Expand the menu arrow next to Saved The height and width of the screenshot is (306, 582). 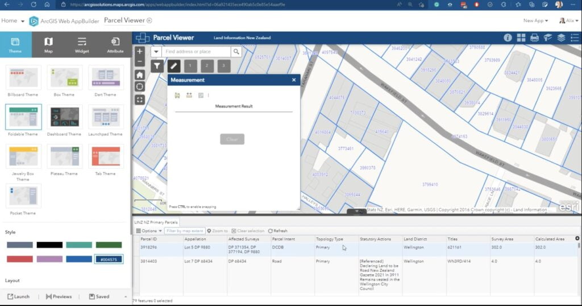[126, 297]
